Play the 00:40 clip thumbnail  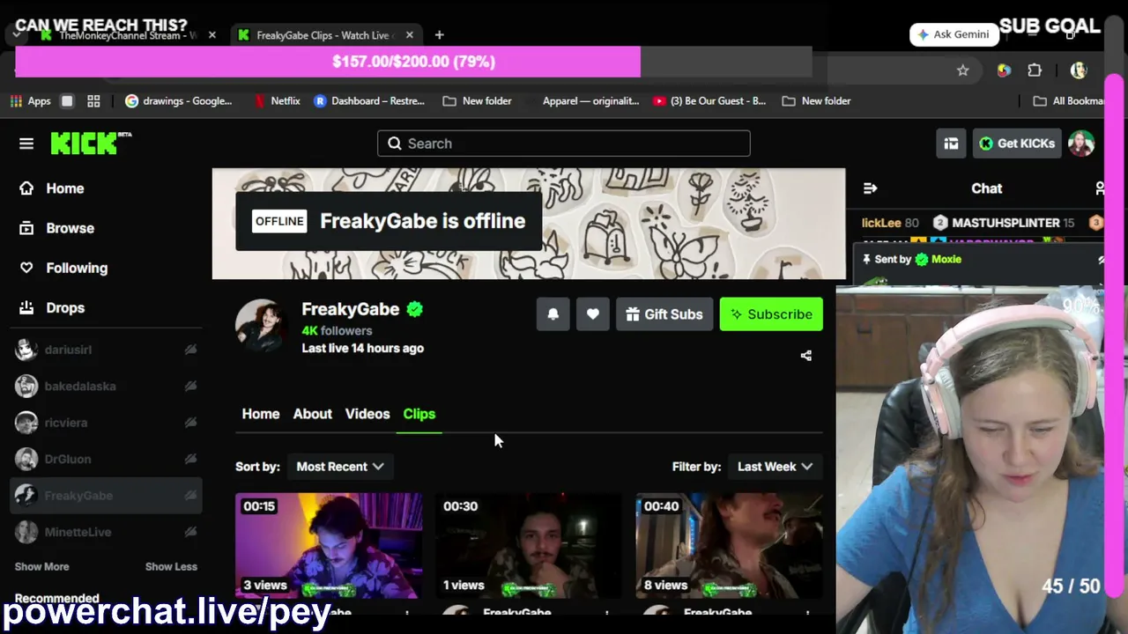pyautogui.click(x=730, y=546)
